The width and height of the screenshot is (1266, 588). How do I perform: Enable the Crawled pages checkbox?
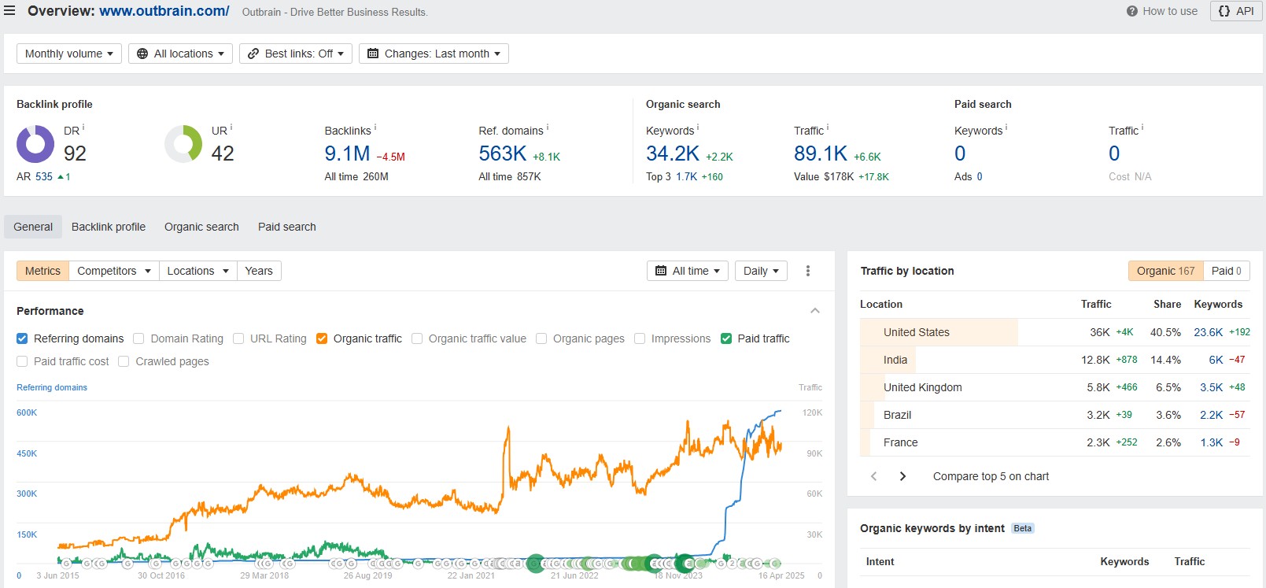pyautogui.click(x=124, y=361)
